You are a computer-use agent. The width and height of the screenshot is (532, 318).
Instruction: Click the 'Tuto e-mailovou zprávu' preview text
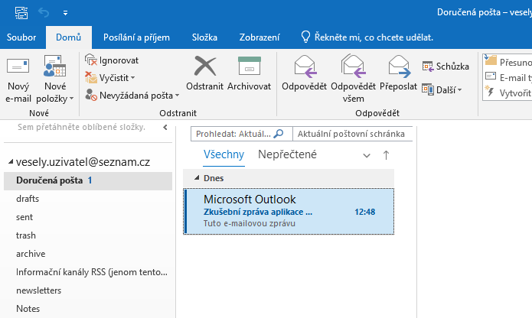[250, 223]
